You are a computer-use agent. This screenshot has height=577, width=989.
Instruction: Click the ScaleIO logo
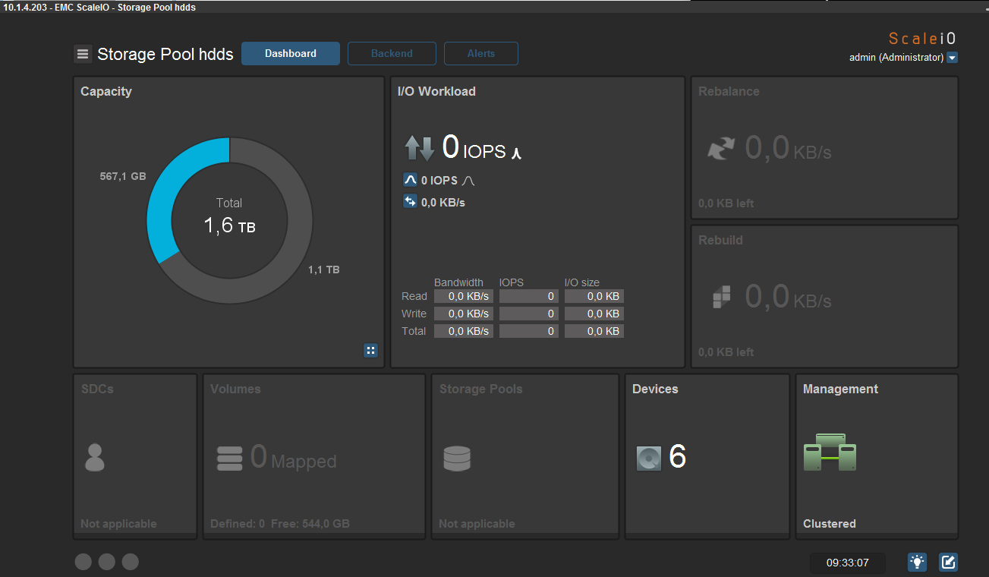pyautogui.click(x=922, y=39)
